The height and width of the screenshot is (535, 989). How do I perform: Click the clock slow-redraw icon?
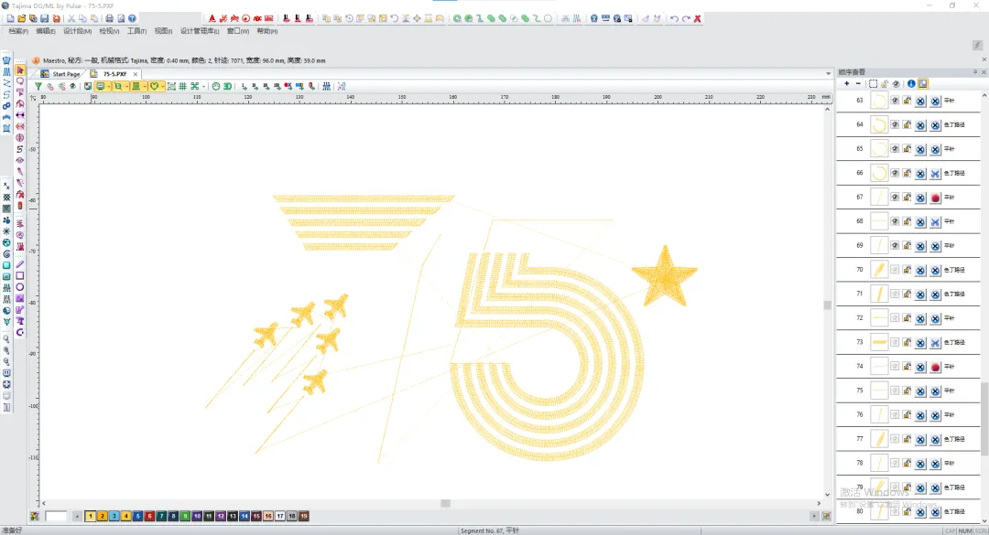tap(216, 86)
